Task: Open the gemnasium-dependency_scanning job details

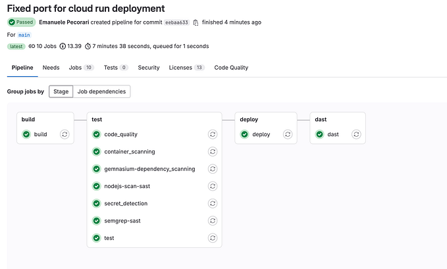Action: click(x=149, y=169)
